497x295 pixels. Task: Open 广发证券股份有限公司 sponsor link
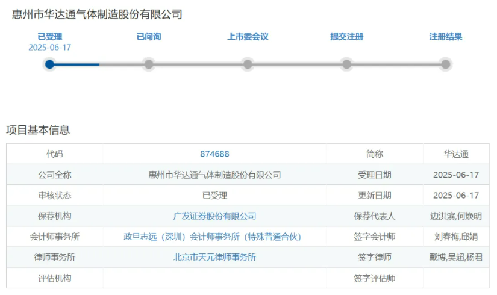pyautogui.click(x=214, y=216)
